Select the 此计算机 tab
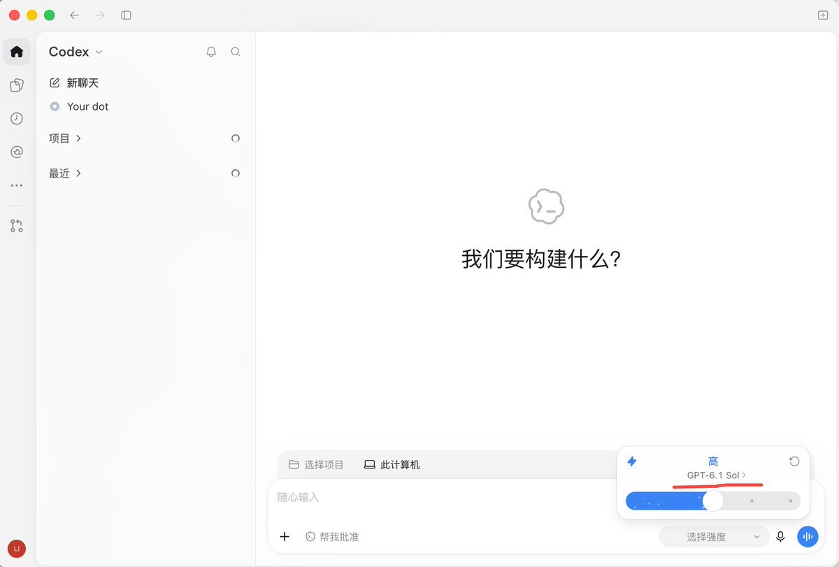Screen dimensions: 839x567 (x=392, y=464)
